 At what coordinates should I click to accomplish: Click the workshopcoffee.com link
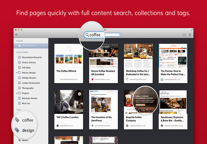click(x=138, y=80)
